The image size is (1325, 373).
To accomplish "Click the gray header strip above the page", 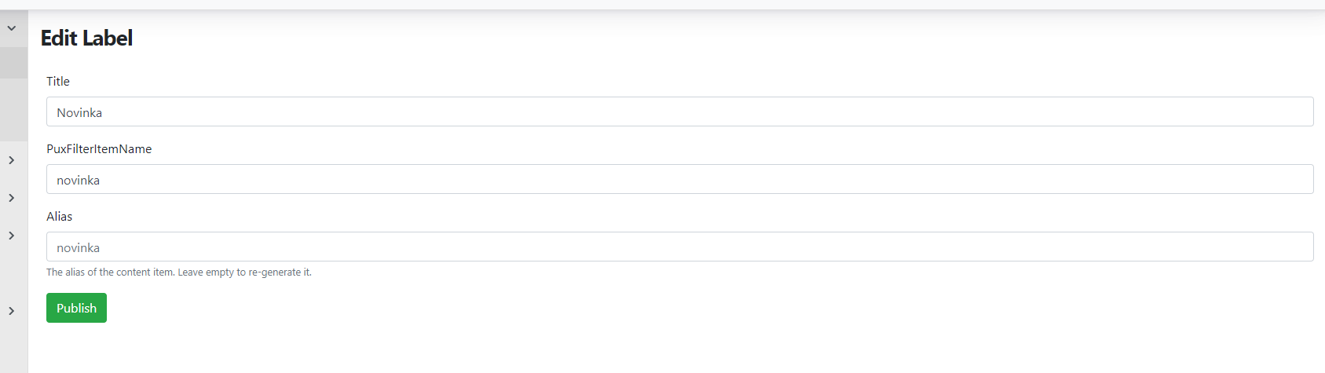I will pos(662,5).
